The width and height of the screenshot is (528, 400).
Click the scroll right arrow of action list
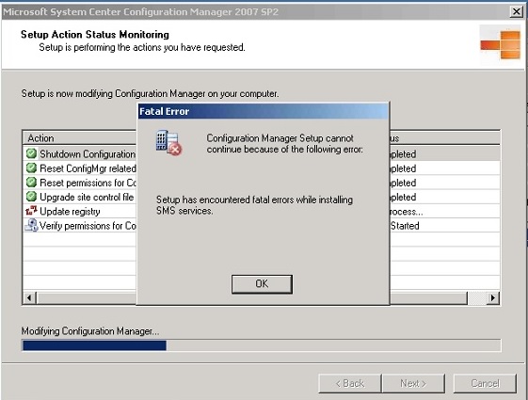coord(493,297)
